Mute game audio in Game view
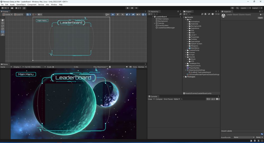This screenshot has height=143, width=264. pos(127,67)
